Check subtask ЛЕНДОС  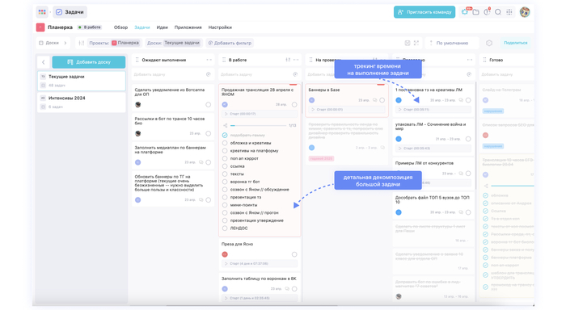pos(225,228)
